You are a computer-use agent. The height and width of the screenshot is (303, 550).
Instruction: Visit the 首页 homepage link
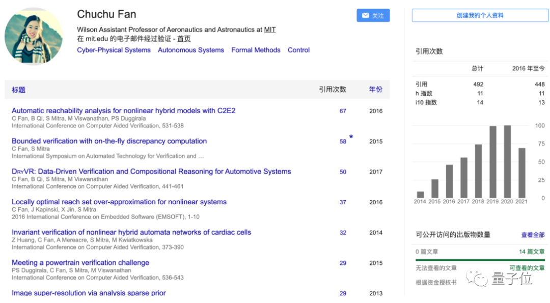(184, 39)
